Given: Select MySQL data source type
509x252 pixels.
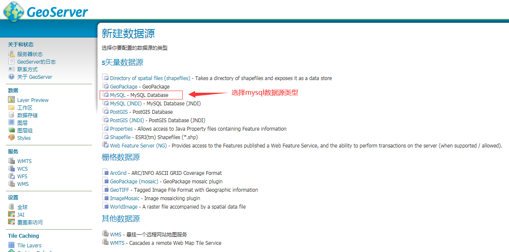Looking at the screenshot, I should pyautogui.click(x=118, y=95).
